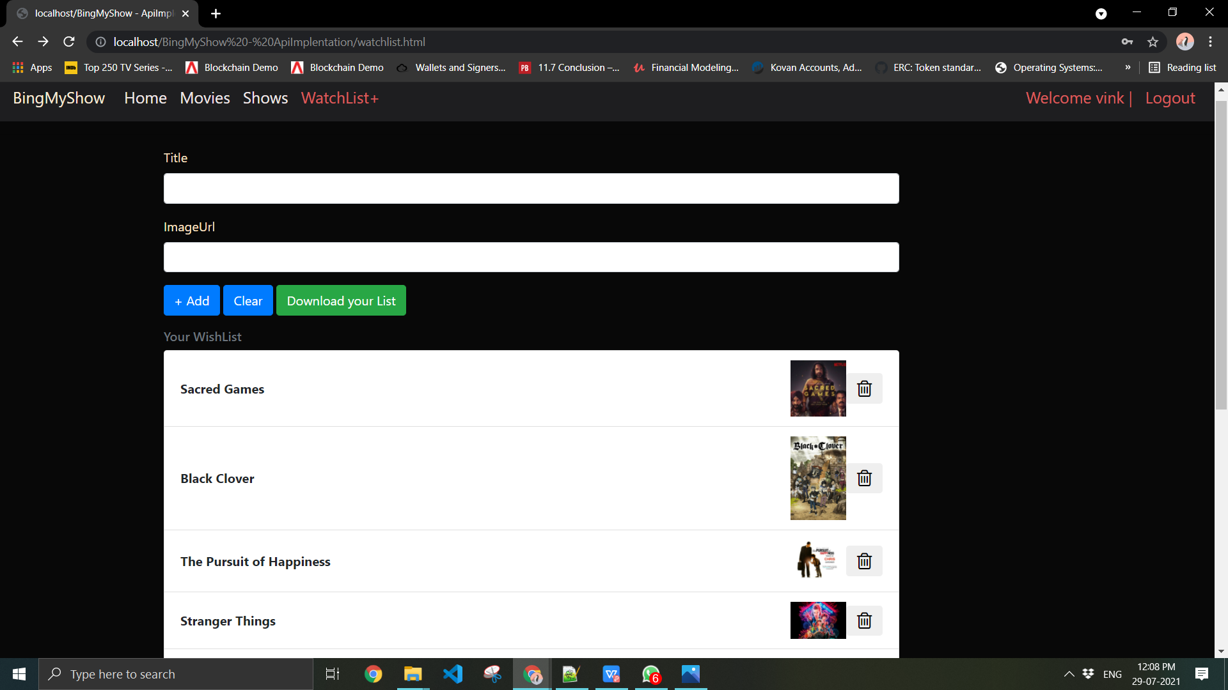The image size is (1228, 690).
Task: Open the Shows nav item
Action: click(x=265, y=98)
